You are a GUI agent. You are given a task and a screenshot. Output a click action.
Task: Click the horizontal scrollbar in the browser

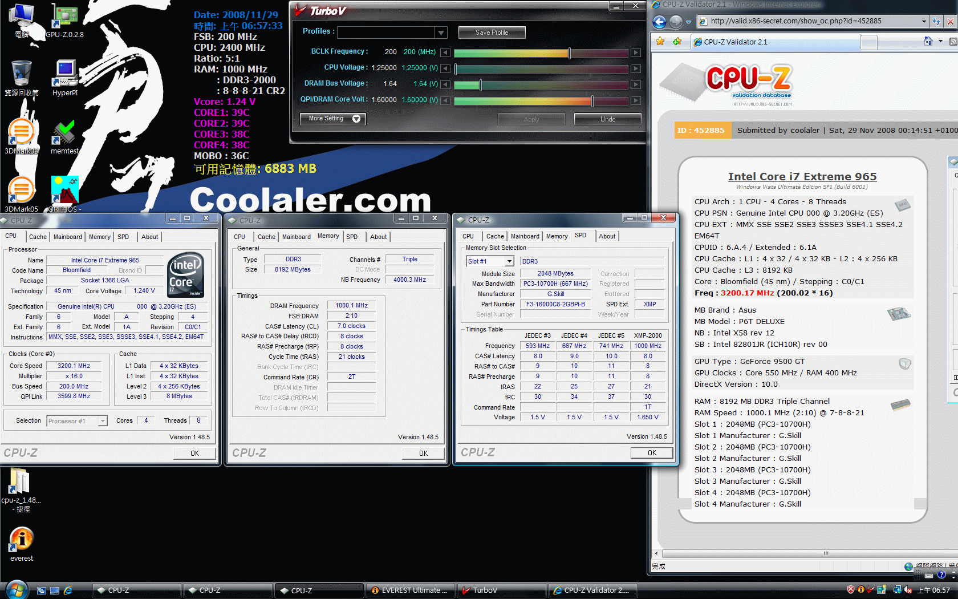803,553
